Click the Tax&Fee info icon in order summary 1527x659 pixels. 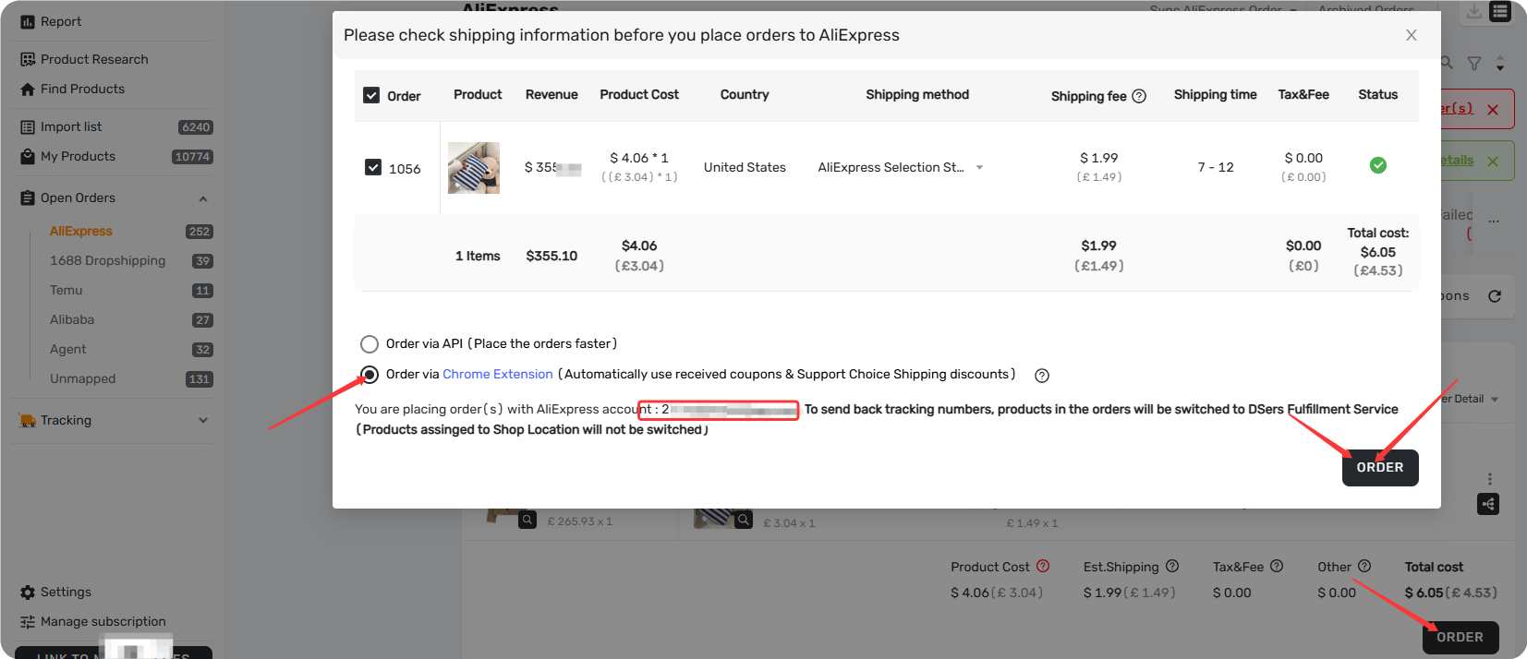pyautogui.click(x=1277, y=566)
